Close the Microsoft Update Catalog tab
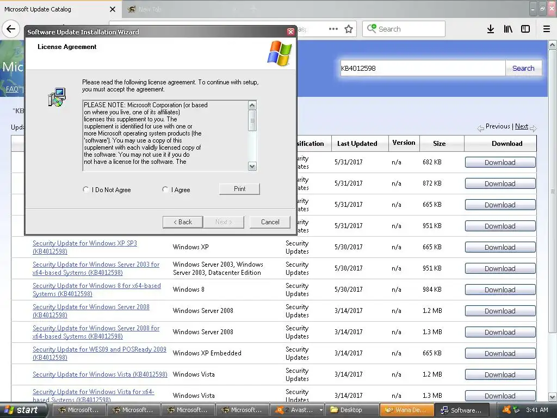Screen dimensions: 557x418 112,9
